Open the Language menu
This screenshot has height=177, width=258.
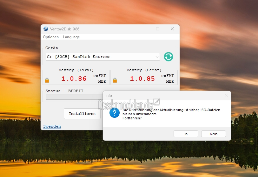click(x=71, y=37)
